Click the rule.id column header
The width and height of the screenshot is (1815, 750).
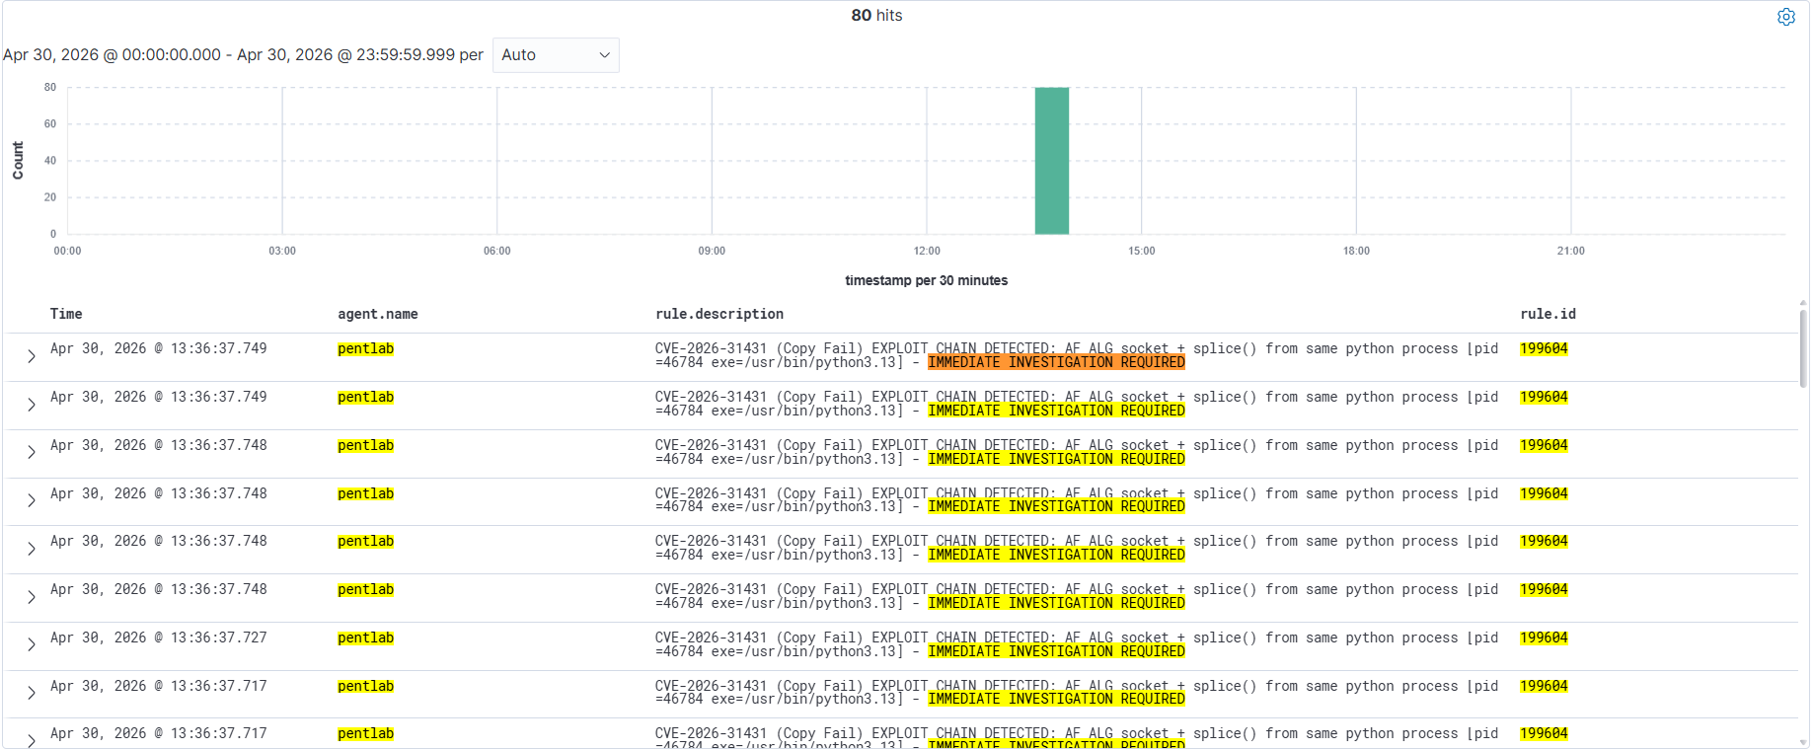pos(1548,314)
